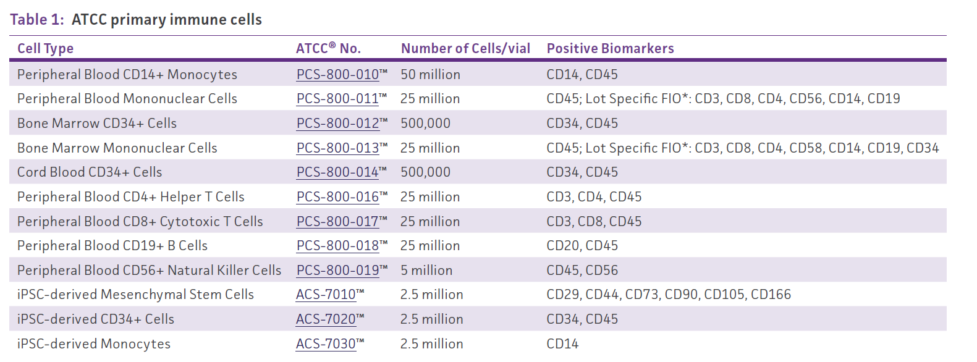Image resolution: width=977 pixels, height=362 pixels.
Task: Select the PCS-800-014 Cord Blood link
Action: point(337,172)
